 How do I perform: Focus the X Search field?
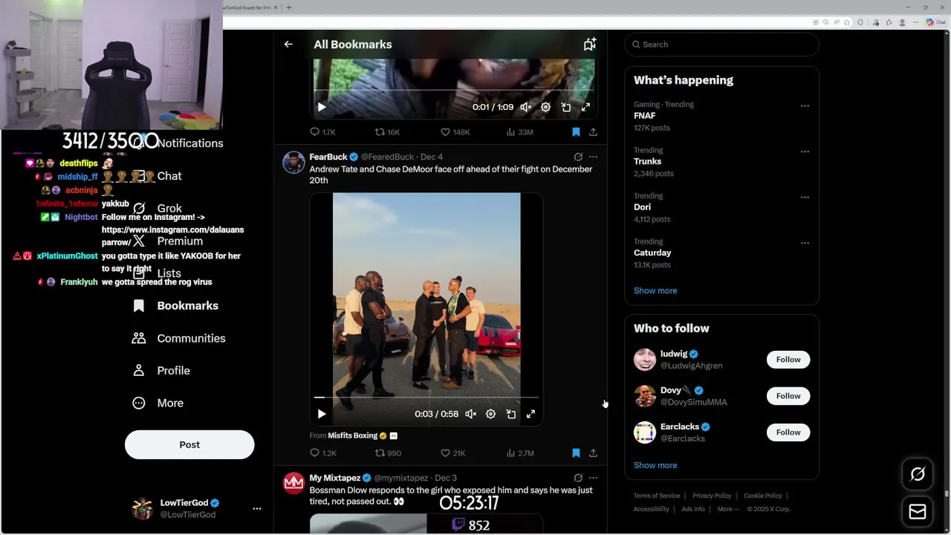721,45
